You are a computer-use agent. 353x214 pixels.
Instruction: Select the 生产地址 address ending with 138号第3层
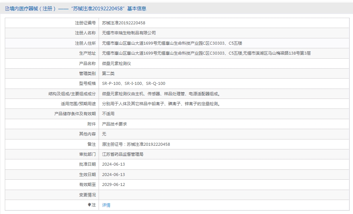[x=206, y=53]
